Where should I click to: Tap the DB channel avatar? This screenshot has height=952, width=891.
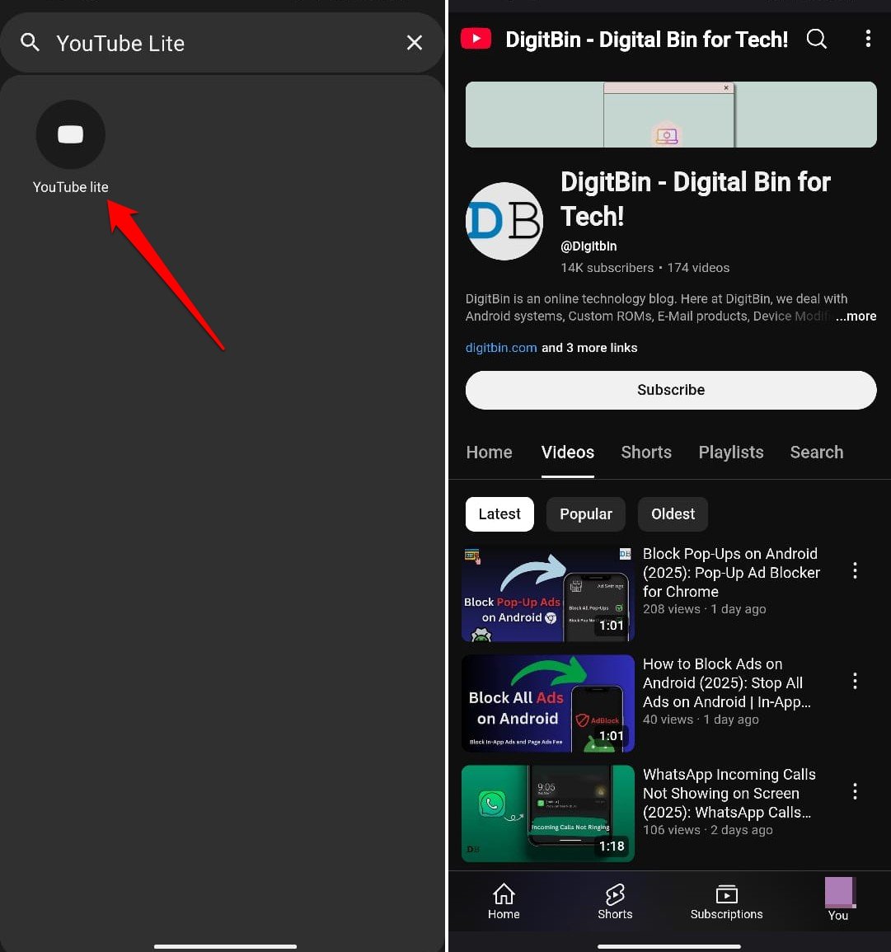coord(504,222)
